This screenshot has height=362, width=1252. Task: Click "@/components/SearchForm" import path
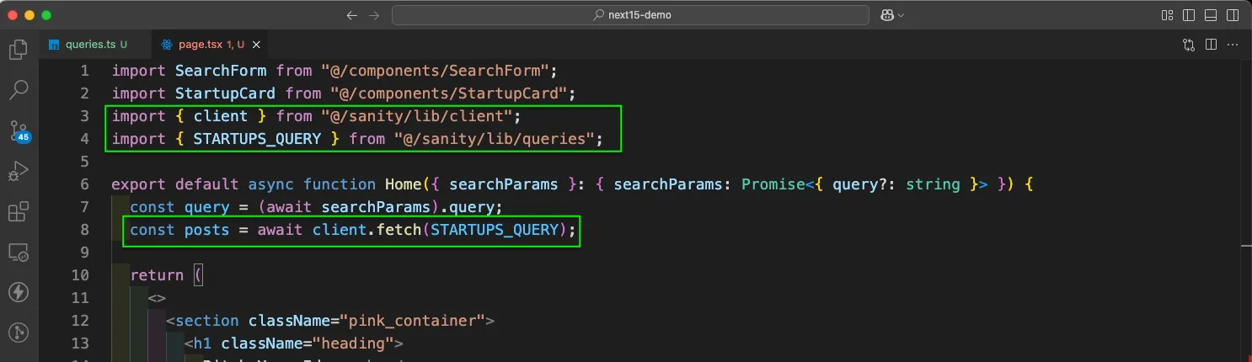click(x=434, y=71)
